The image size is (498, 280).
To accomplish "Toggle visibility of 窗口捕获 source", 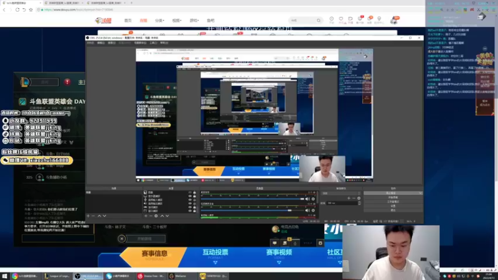I will [190, 211].
